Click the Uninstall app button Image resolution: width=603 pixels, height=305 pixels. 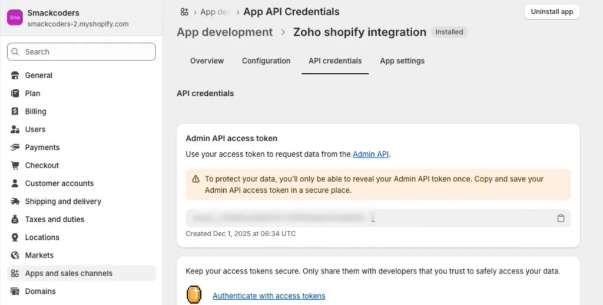point(552,12)
